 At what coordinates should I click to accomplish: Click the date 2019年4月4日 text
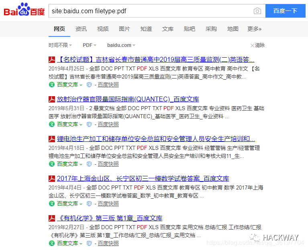(65, 187)
